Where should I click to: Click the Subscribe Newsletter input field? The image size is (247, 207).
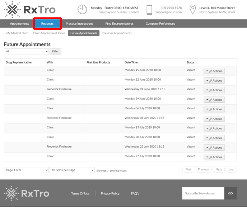pos(203,193)
